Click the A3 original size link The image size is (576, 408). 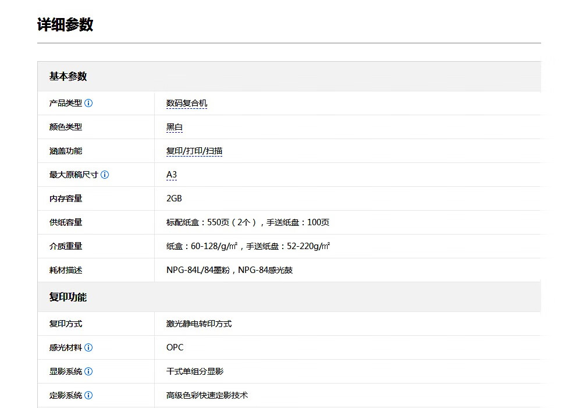pyautogui.click(x=172, y=175)
